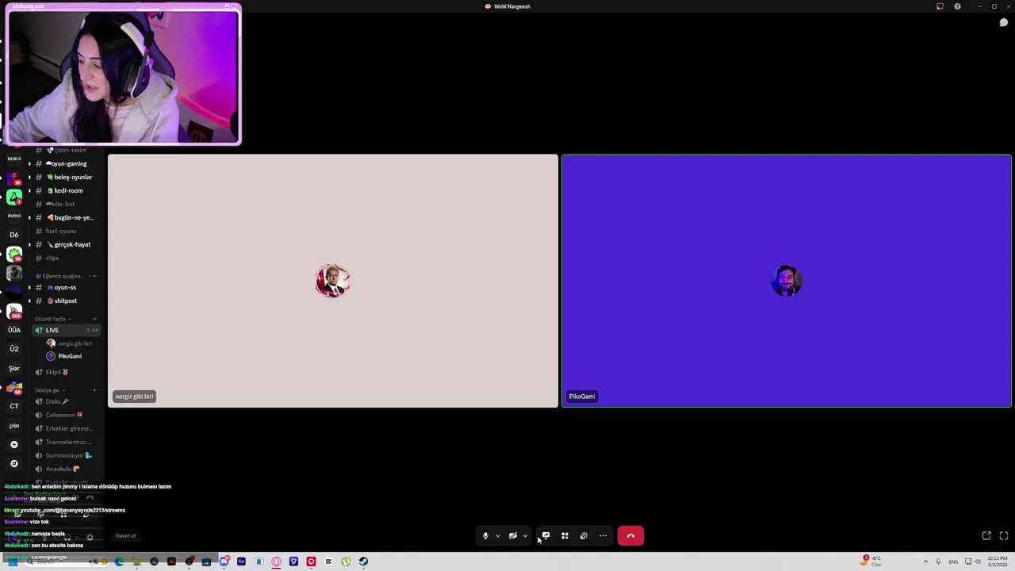Show hidden system tray icons

pos(925,561)
